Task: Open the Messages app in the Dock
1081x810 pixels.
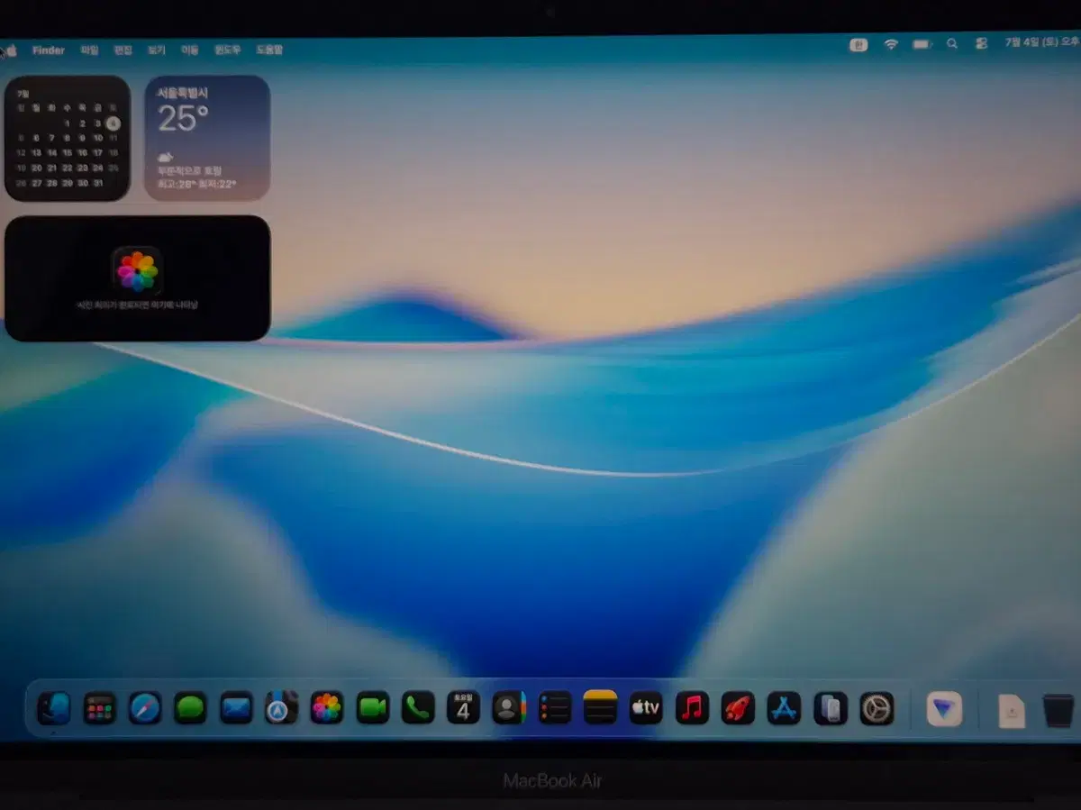Action: click(190, 708)
